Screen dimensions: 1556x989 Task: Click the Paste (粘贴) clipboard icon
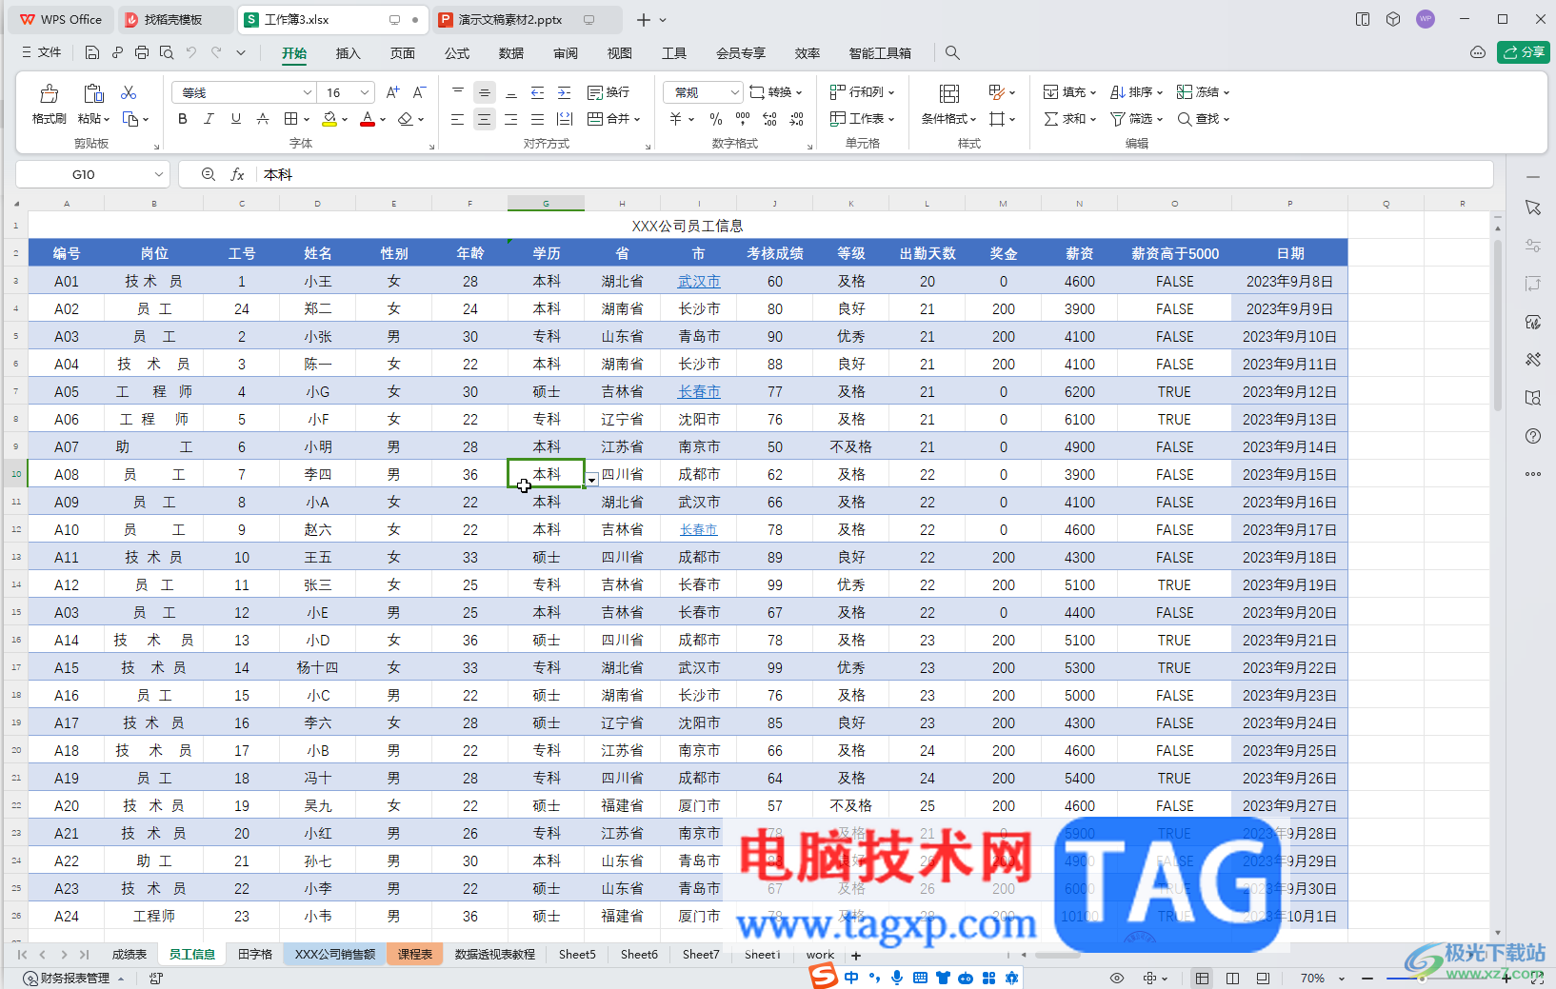click(93, 93)
